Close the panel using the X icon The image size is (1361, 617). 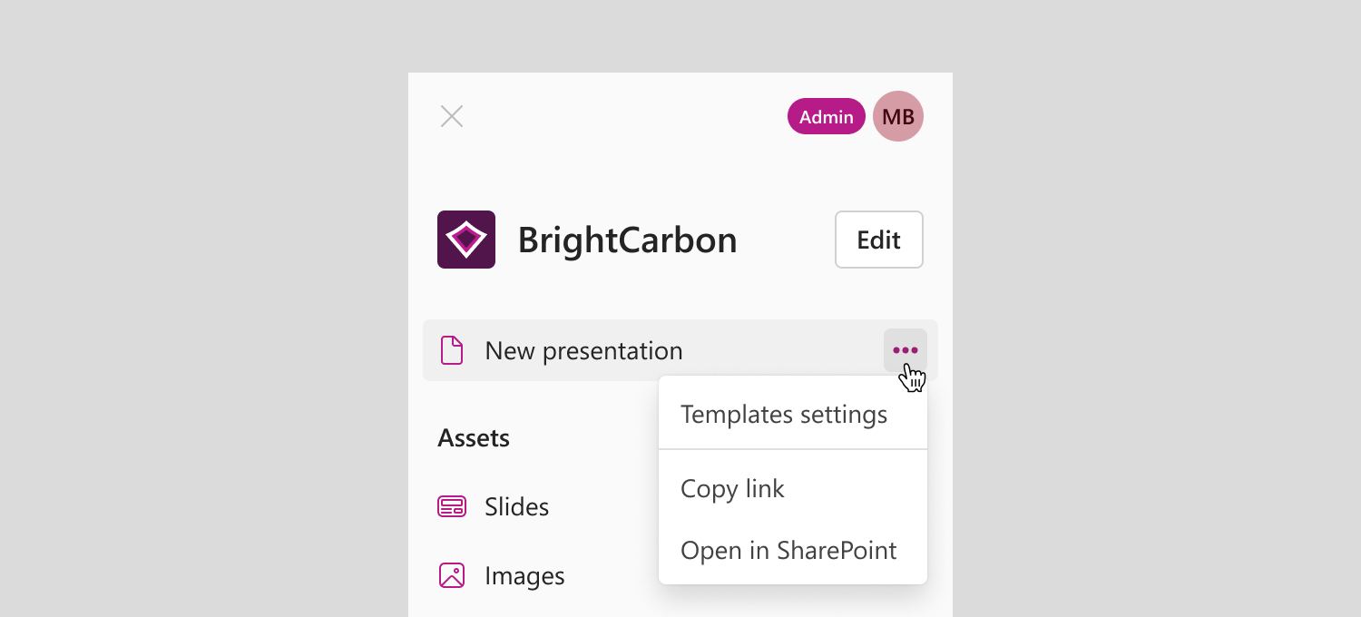tap(452, 116)
